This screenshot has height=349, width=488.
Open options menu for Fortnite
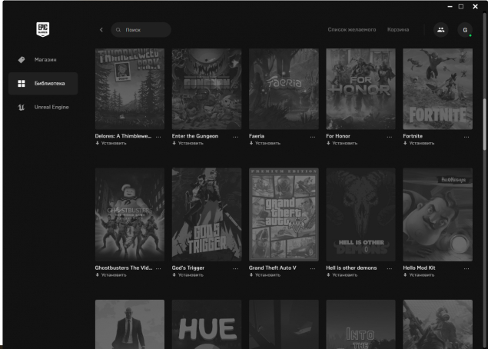[466, 137]
